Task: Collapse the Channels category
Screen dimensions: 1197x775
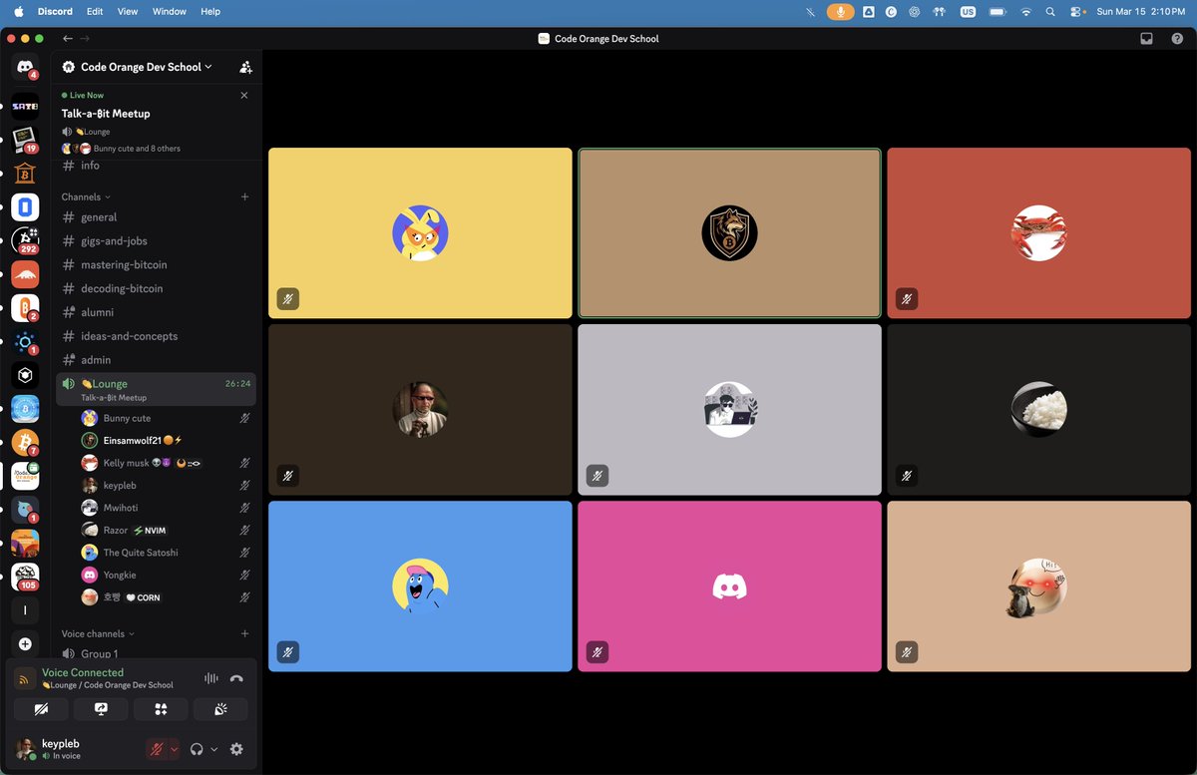Action: point(86,197)
